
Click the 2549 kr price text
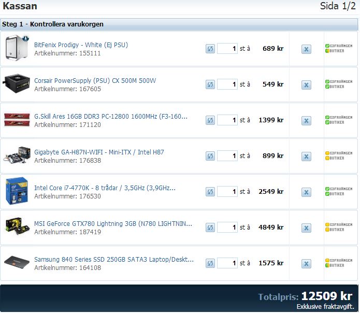271,192
